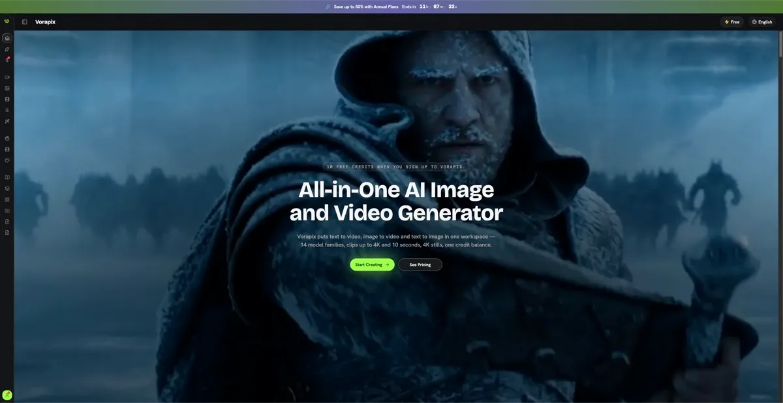Image resolution: width=783 pixels, height=403 pixels.
Task: Click the Start Creating button
Action: tap(372, 265)
